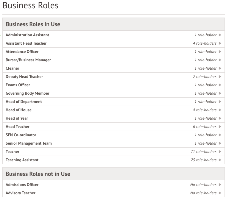Image resolution: width=226 pixels, height=197 pixels.
Task: Click the arrow icon on Cleaner row
Action: 220,68
